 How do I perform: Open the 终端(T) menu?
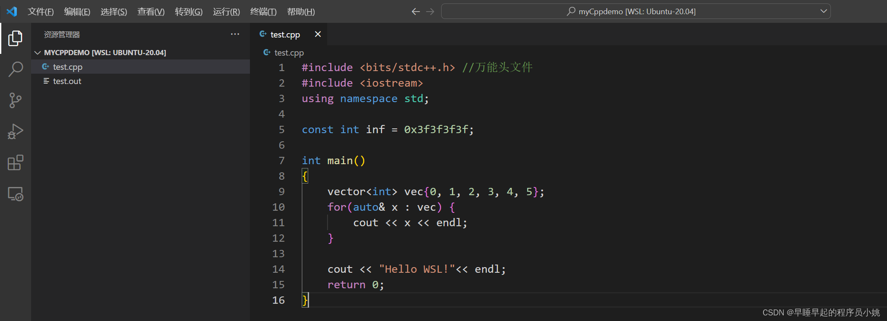pos(263,12)
